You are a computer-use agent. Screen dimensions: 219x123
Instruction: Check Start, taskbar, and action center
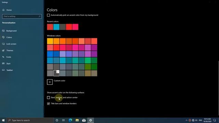[48, 97]
